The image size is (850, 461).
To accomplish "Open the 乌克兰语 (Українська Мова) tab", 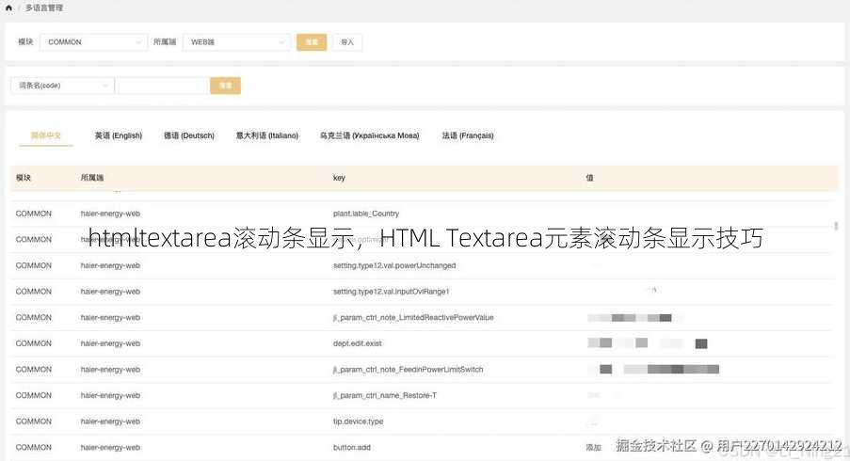I will (x=370, y=135).
